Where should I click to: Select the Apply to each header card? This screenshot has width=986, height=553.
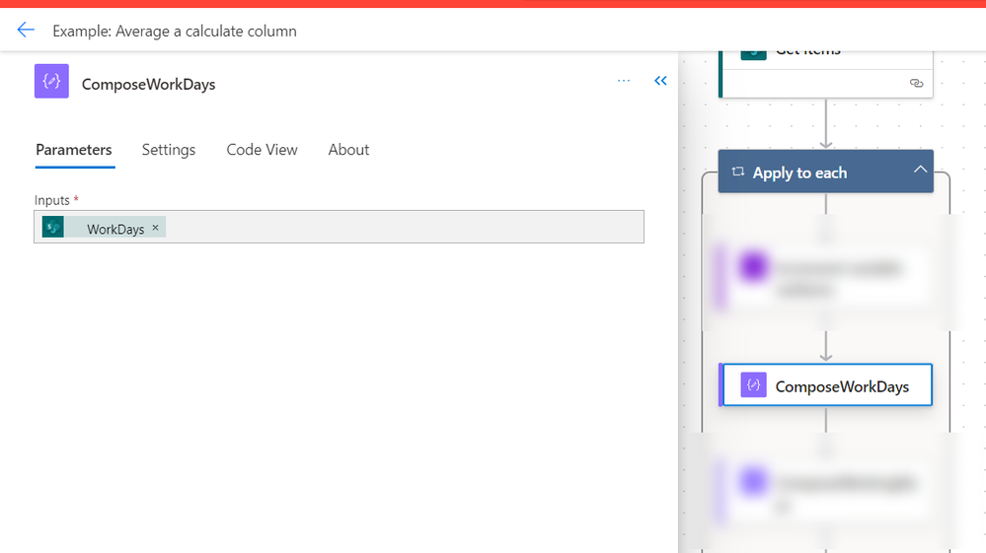[826, 172]
